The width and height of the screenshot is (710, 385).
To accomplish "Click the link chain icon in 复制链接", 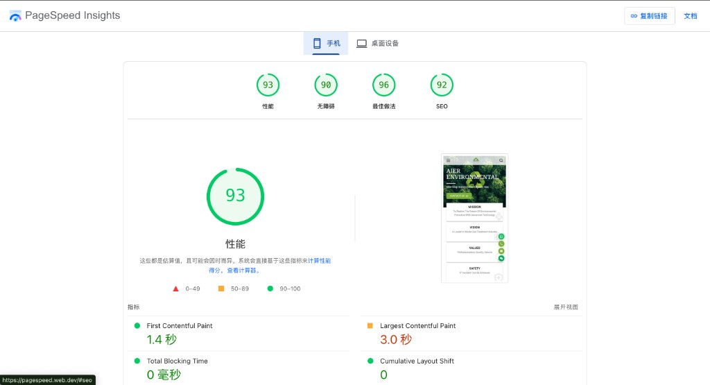I will (634, 16).
